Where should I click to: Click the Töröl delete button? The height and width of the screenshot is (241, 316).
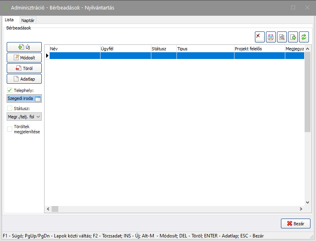24,68
